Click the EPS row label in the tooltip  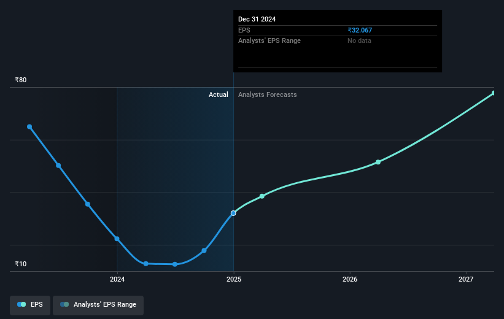244,30
